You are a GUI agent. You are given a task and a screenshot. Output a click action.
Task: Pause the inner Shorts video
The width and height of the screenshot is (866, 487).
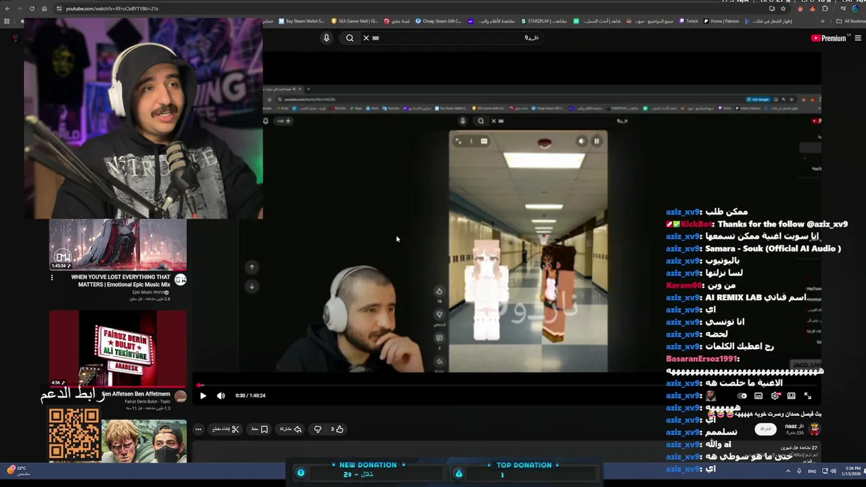pos(597,141)
